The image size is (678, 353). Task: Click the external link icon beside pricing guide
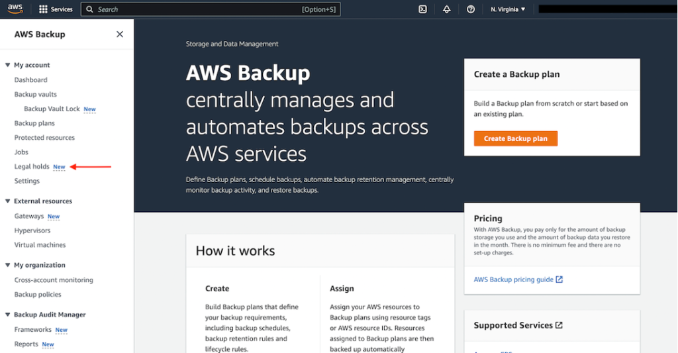coord(559,279)
